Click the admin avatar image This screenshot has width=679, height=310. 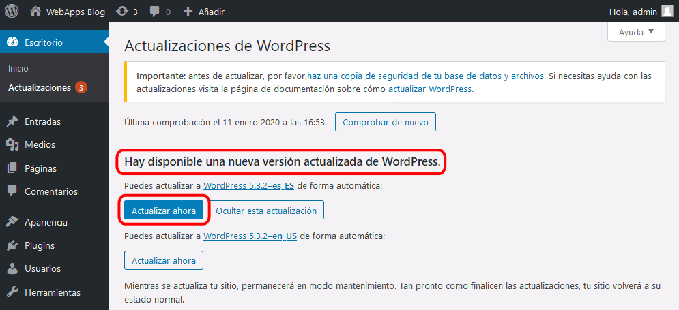click(x=667, y=11)
